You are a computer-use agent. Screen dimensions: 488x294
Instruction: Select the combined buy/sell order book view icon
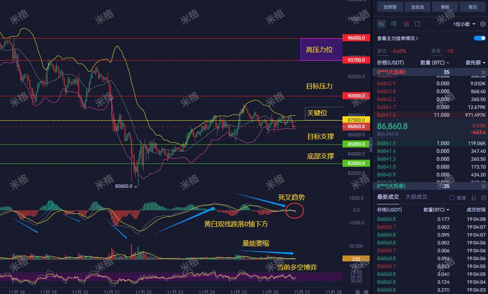[381, 24]
